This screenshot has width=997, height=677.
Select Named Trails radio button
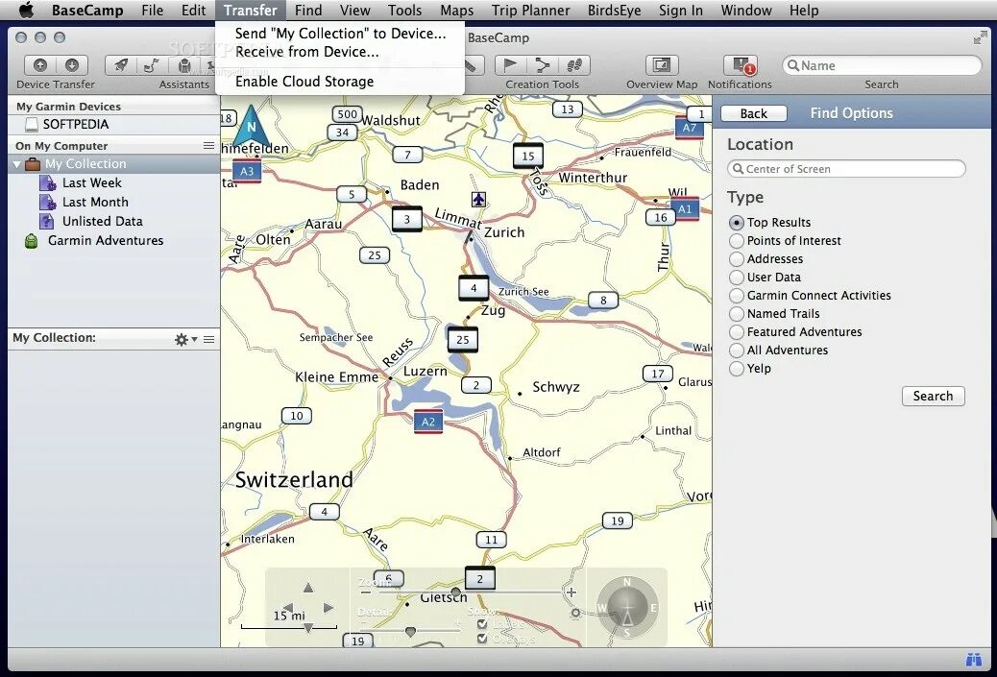coord(737,314)
